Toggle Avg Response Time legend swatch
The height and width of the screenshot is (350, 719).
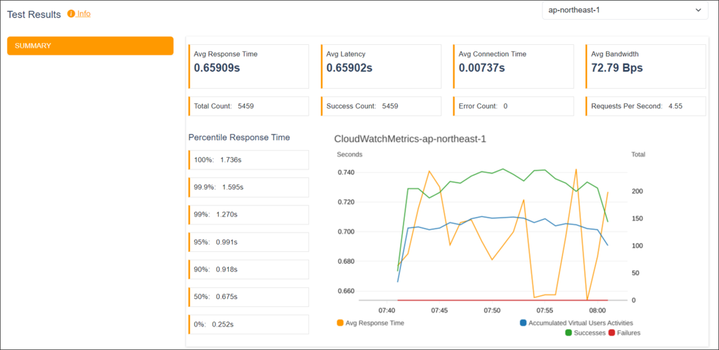coord(340,323)
